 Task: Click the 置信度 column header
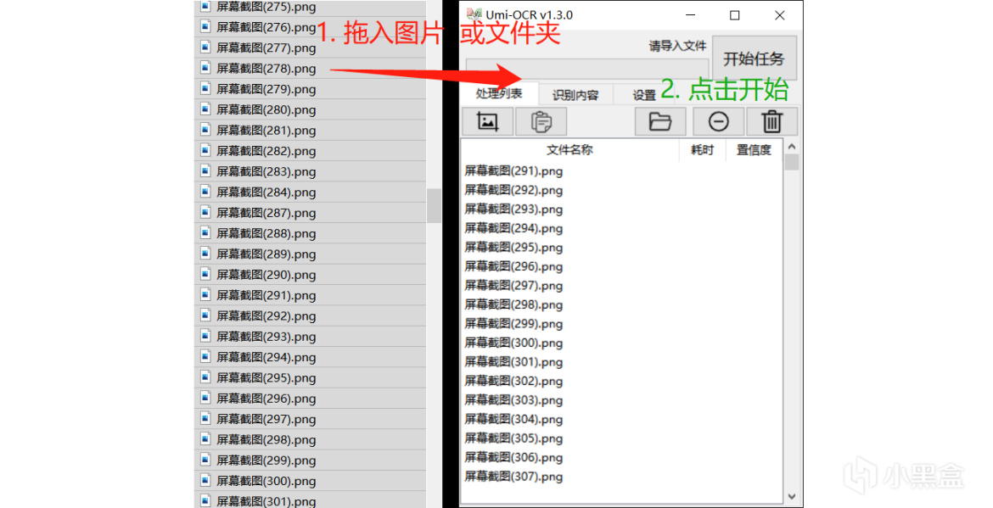(x=754, y=150)
